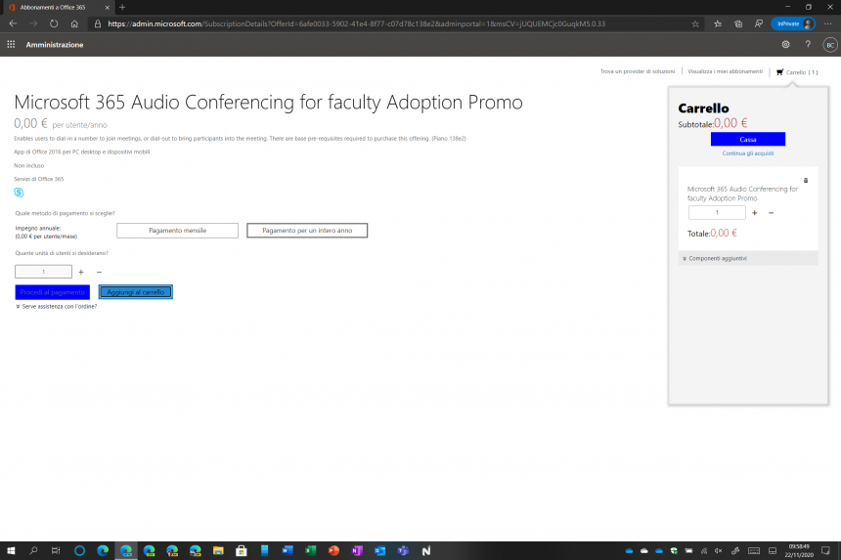Viewport: 841px width, 560px height.
Task: Increase cart item quantity with plus
Action: pos(755,213)
